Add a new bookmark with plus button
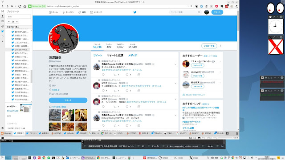The image size is (285, 160). click(x=9, y=22)
